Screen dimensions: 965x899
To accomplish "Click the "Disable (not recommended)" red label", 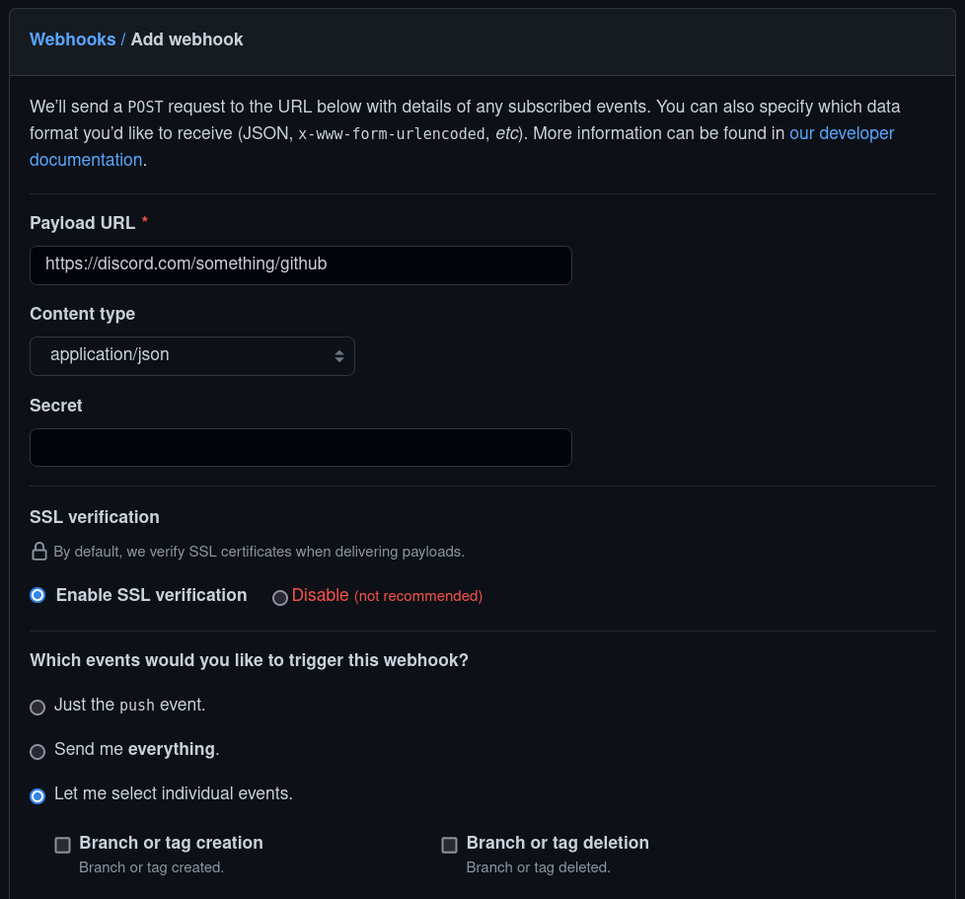I will (x=387, y=596).
